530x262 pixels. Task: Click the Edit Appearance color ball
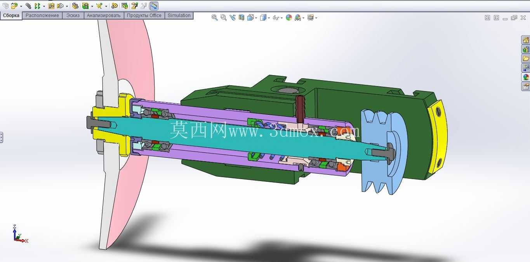pyautogui.click(x=289, y=17)
